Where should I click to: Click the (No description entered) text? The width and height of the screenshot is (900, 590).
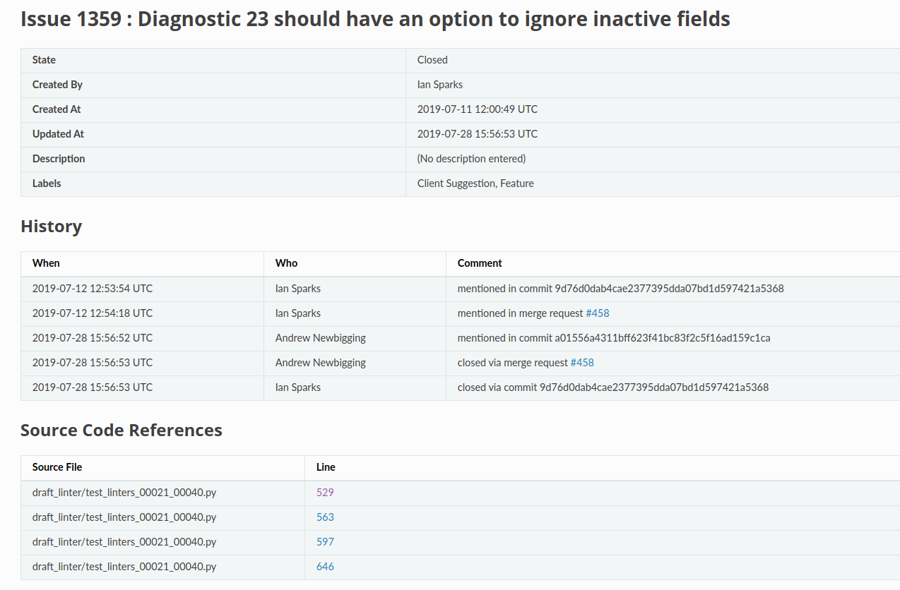471,159
